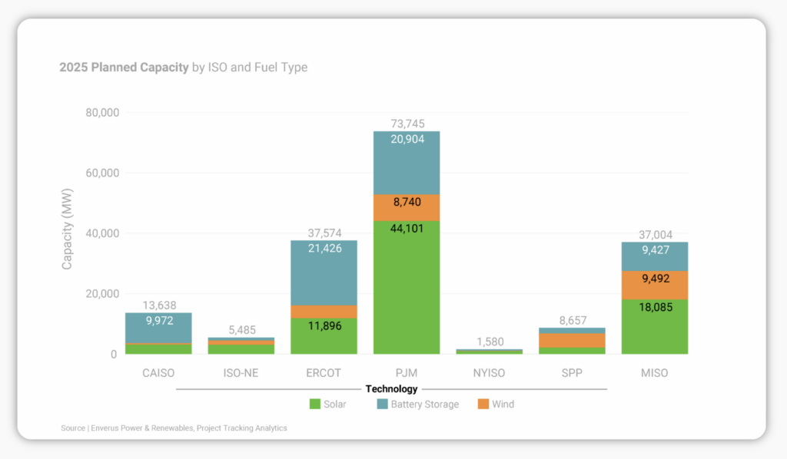The height and width of the screenshot is (459, 787).
Task: Select the Wind legend label
Action: [503, 405]
